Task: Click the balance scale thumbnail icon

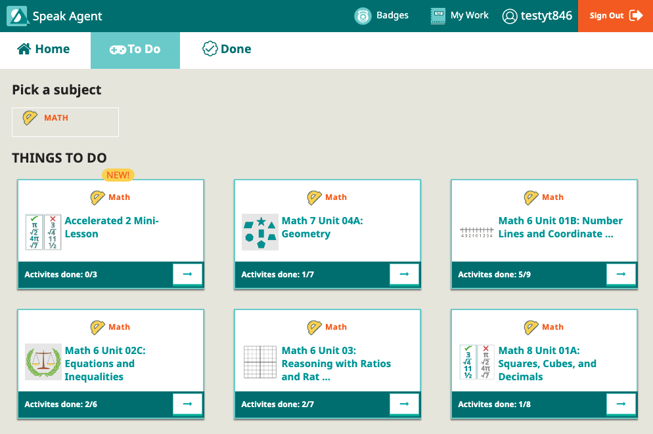Action: [x=43, y=362]
